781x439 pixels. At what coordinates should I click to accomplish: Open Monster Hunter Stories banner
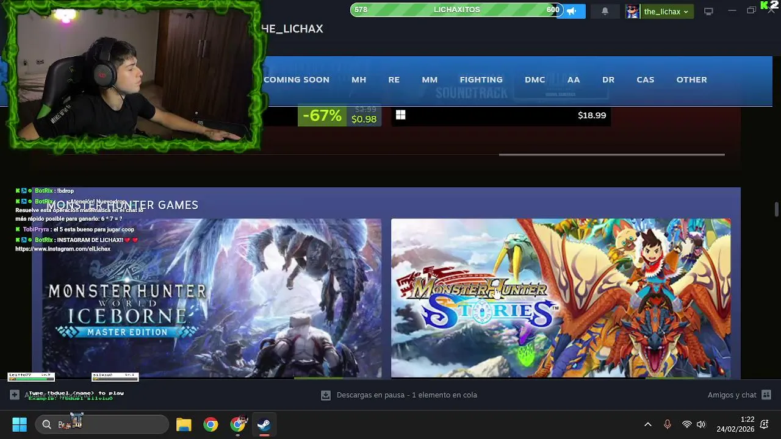[x=561, y=298]
